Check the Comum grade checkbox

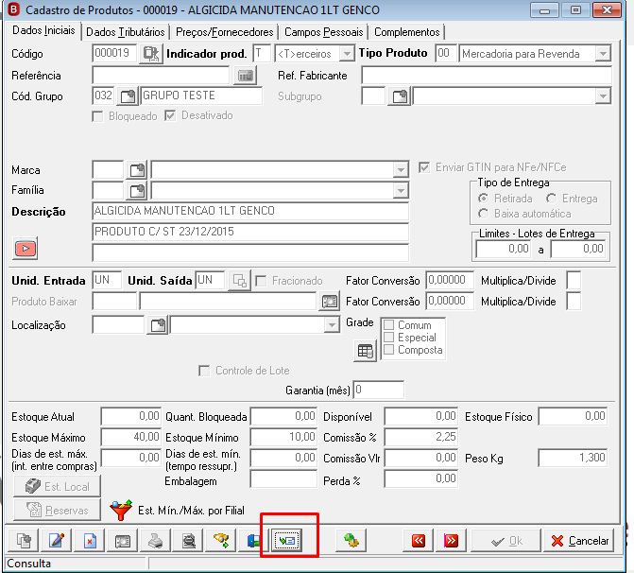388,325
